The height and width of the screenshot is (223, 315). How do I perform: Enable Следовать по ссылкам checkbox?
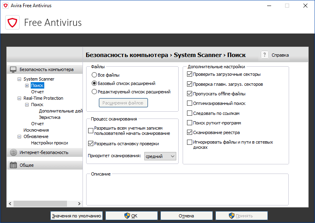point(189,113)
